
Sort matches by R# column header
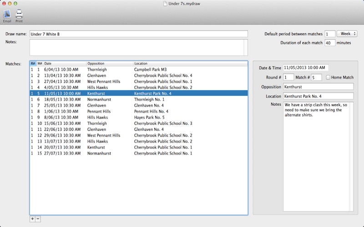coord(33,64)
